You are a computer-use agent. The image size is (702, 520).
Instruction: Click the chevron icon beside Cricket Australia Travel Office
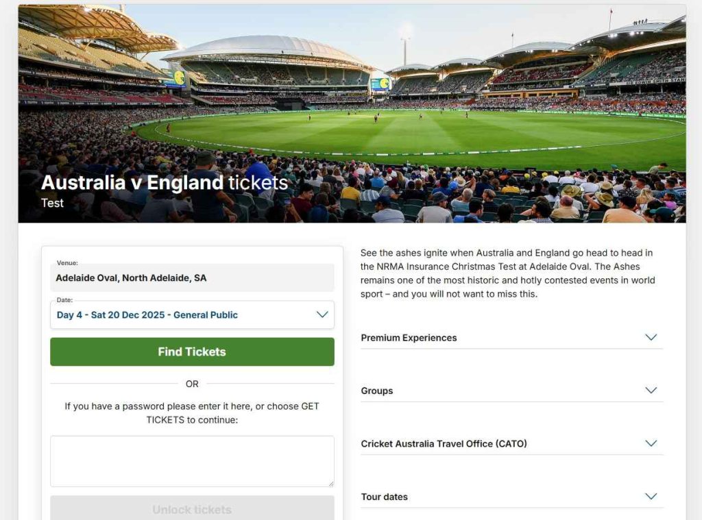tap(651, 443)
